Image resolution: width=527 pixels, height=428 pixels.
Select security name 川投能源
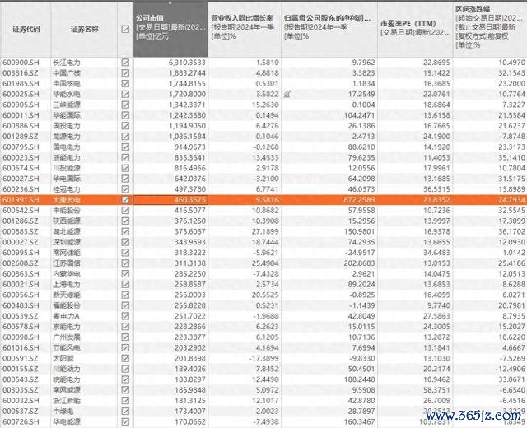point(67,168)
